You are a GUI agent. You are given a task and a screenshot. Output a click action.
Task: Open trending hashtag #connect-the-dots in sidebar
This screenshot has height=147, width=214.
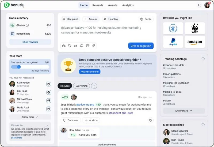pos(174,65)
